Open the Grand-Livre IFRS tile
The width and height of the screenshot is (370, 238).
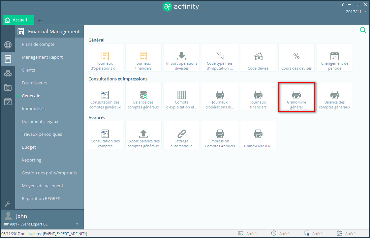point(258,135)
